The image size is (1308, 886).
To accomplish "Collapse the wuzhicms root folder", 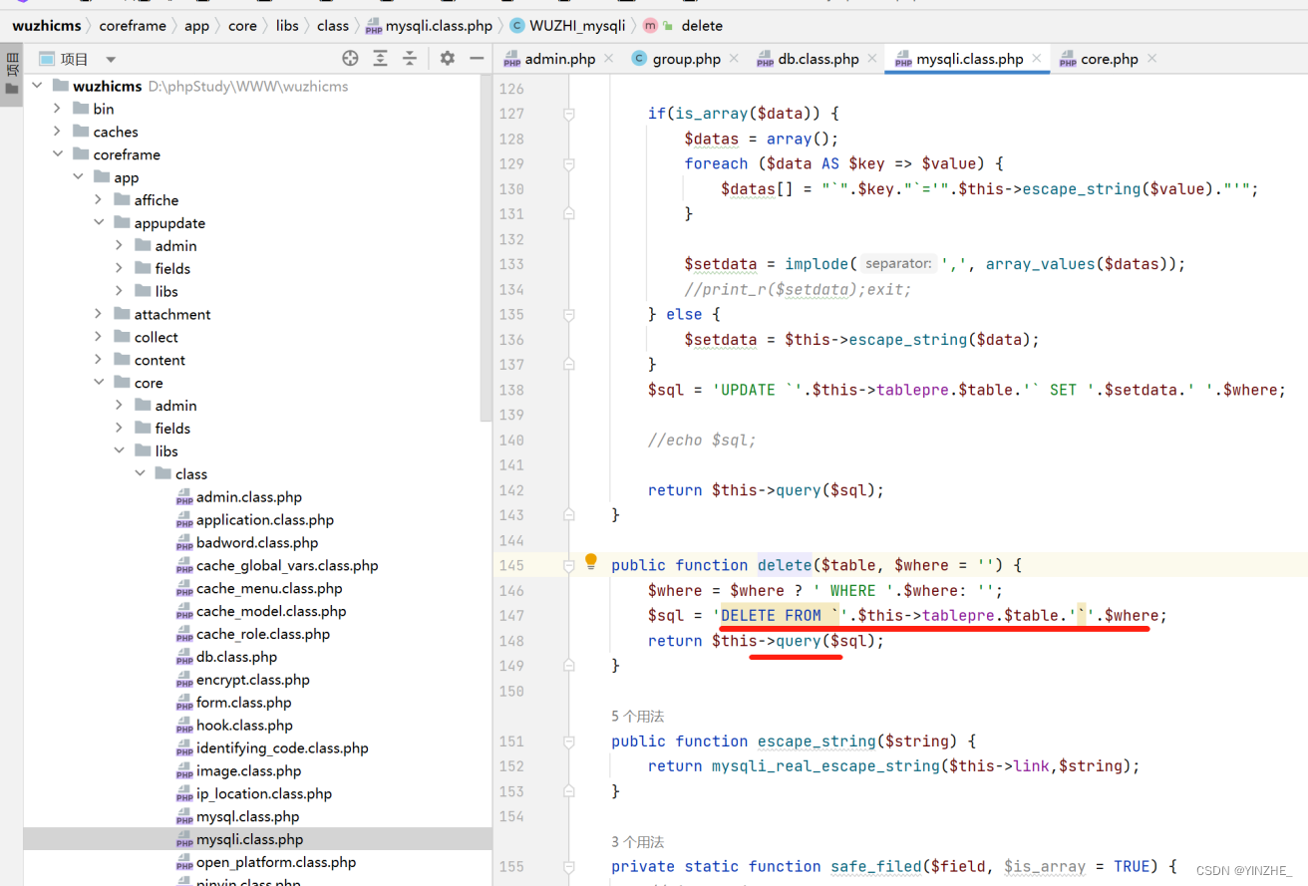I will tap(37, 86).
